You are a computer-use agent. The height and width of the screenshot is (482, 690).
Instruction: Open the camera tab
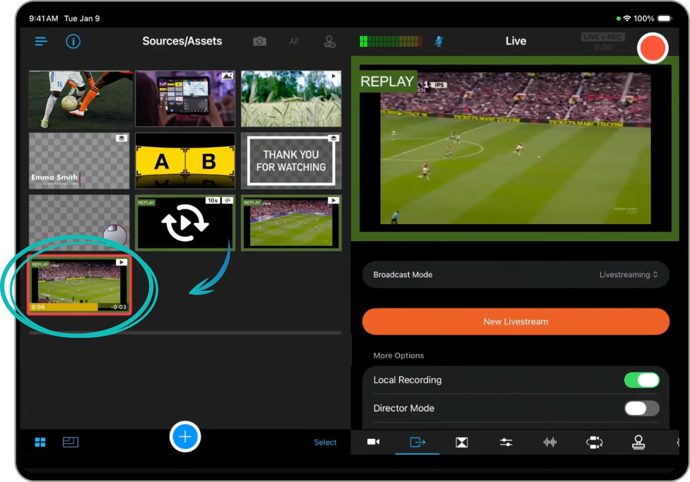373,442
